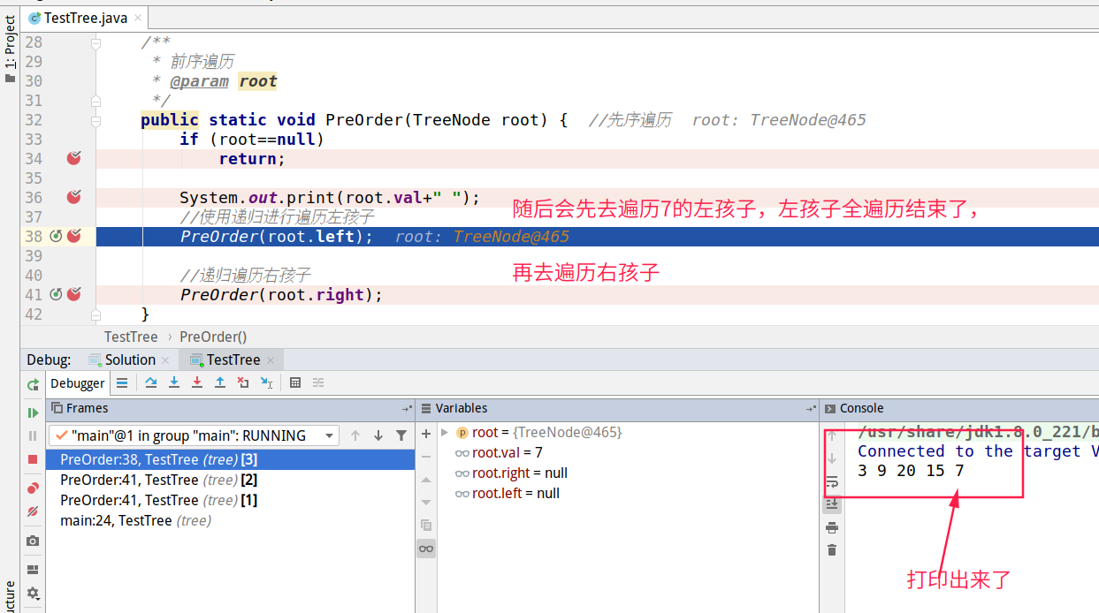Select the Debugger tab
1099x613 pixels.
(77, 383)
